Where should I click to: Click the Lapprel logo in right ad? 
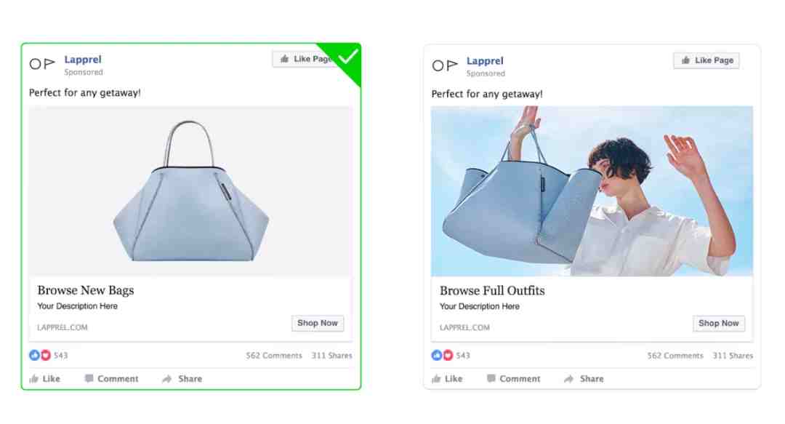click(x=445, y=65)
